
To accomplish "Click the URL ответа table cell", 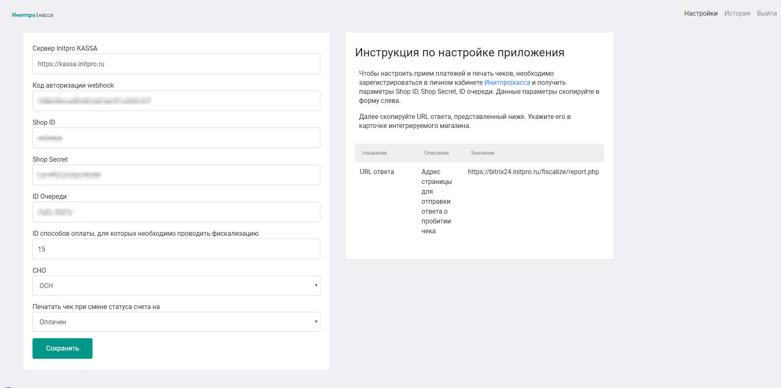I will (x=377, y=172).
